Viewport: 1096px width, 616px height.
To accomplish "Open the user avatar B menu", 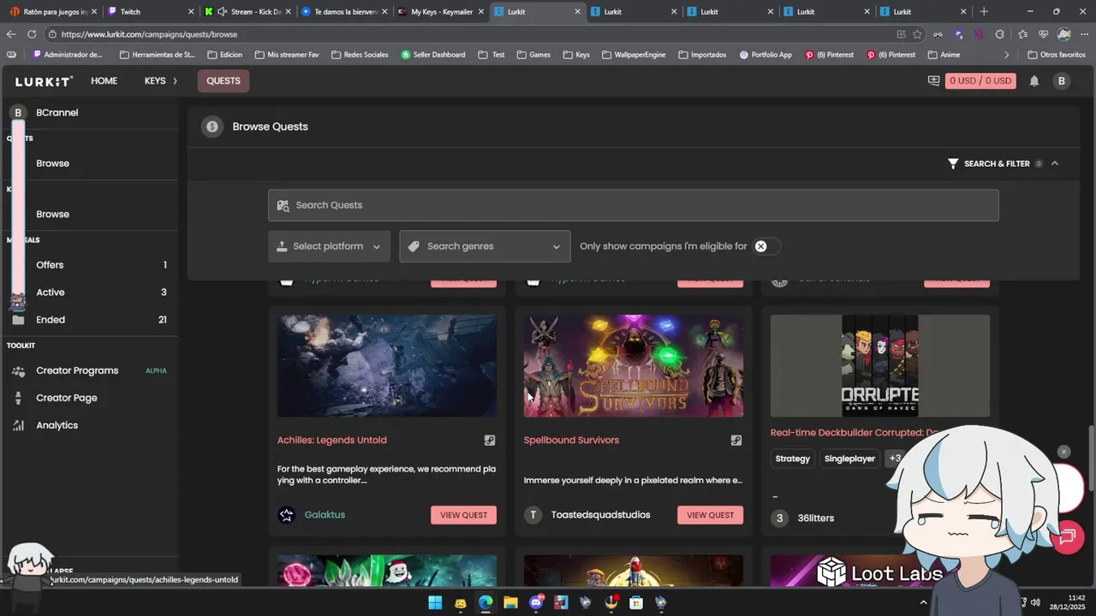I will [1062, 80].
